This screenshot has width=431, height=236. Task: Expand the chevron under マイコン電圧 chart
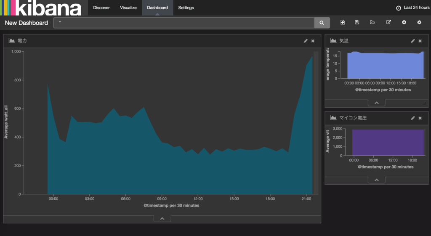click(x=377, y=180)
